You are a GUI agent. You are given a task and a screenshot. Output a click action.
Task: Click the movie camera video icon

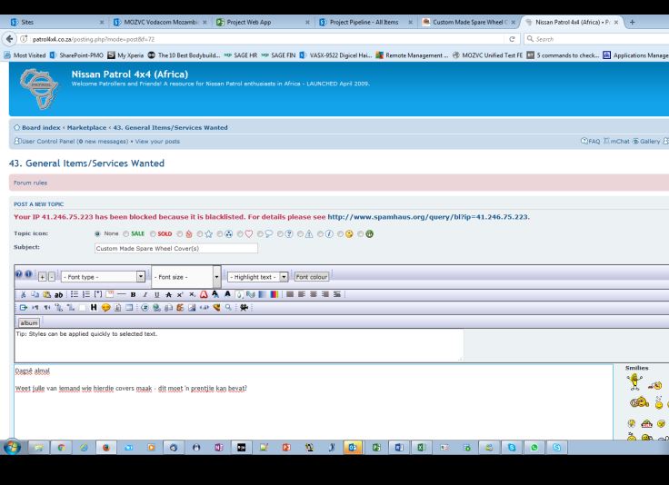point(244,307)
